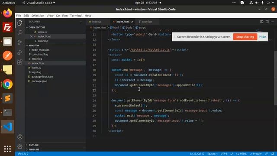Open package.json in explorer
The image size is (277, 156).
(x=39, y=81)
